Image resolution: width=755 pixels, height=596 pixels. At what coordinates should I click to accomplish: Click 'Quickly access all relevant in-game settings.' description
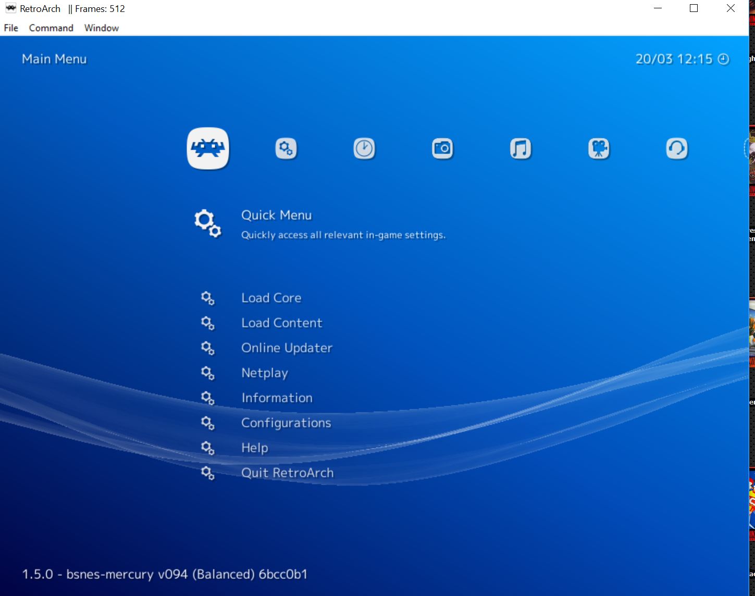point(343,235)
